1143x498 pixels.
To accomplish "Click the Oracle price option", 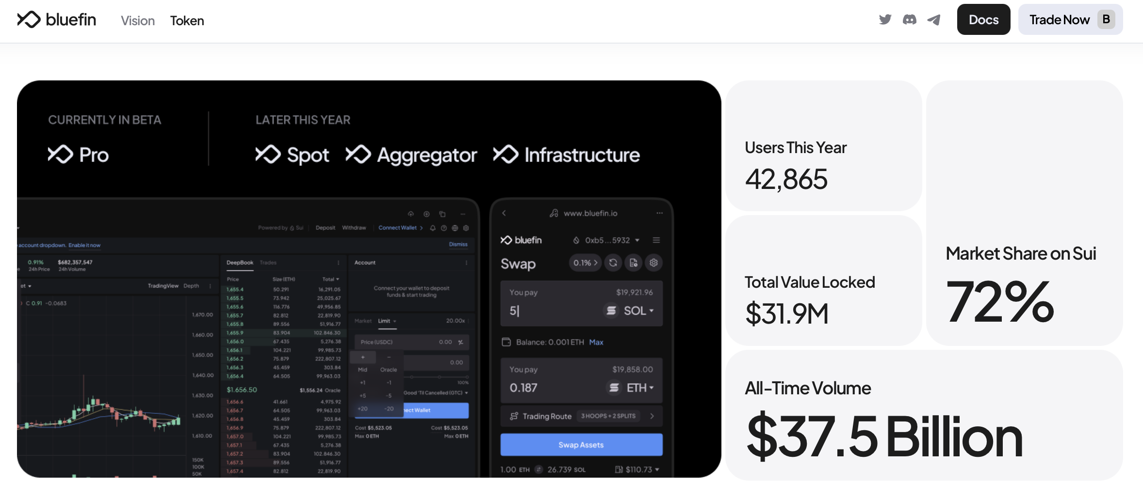I will pos(388,370).
